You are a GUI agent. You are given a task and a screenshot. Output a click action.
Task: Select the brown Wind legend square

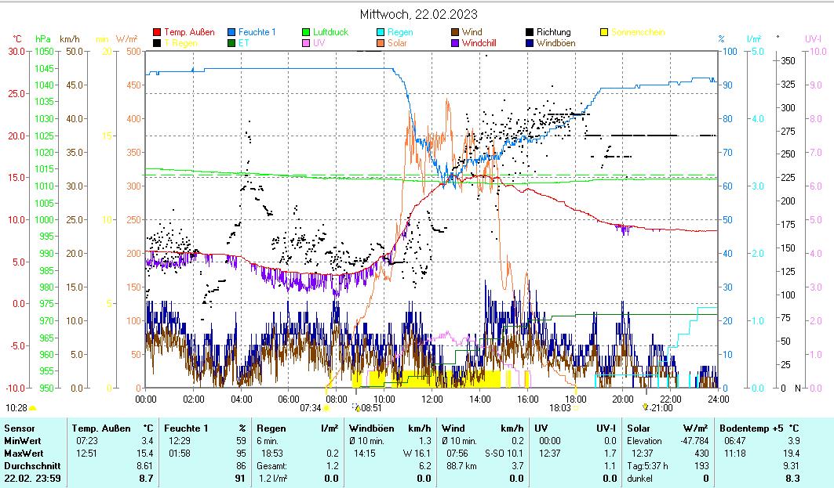tap(456, 32)
